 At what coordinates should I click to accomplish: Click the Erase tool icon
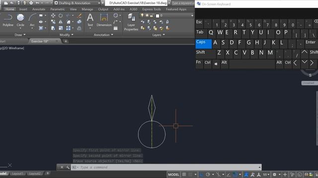79,15
